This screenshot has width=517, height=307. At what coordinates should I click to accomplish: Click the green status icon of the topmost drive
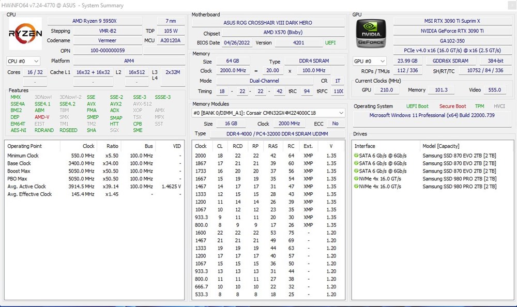click(356, 156)
